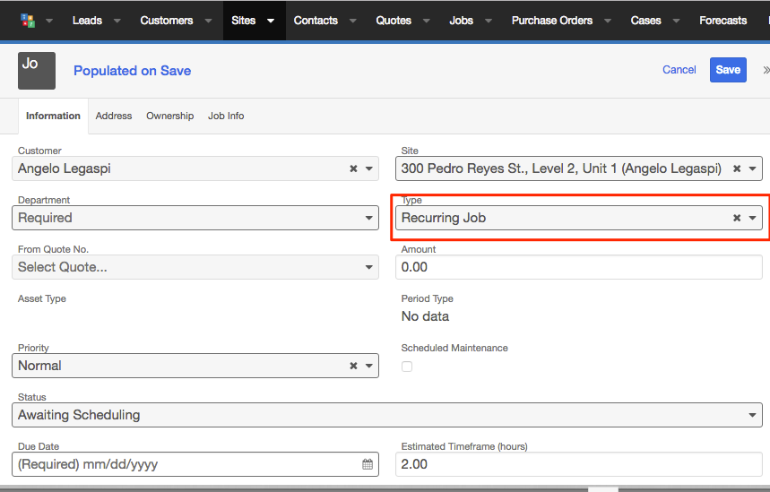Image resolution: width=770 pixels, height=492 pixels.
Task: Click the Period Type No data text
Action: click(x=425, y=316)
